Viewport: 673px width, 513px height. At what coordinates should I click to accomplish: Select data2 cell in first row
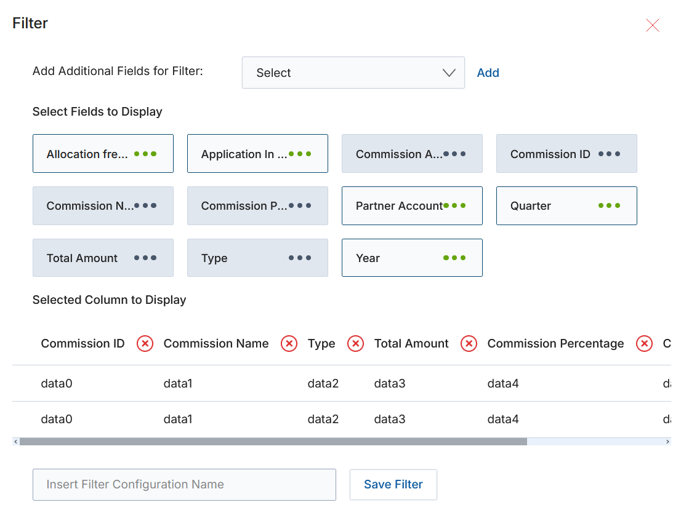[323, 383]
